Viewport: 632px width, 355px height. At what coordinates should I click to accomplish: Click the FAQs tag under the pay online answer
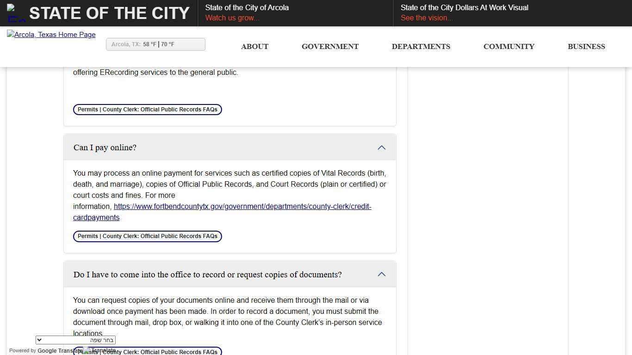147,236
